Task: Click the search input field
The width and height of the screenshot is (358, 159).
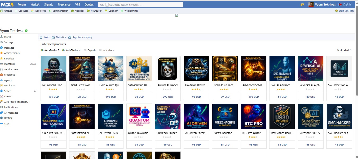Action: 140,4
